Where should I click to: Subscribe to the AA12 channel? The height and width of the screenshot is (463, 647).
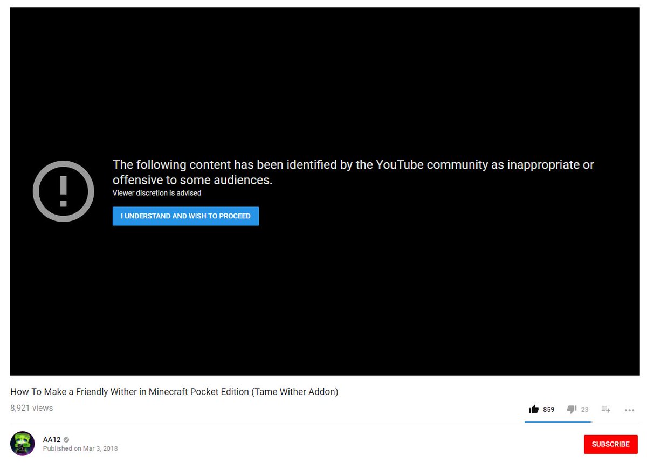click(x=611, y=444)
